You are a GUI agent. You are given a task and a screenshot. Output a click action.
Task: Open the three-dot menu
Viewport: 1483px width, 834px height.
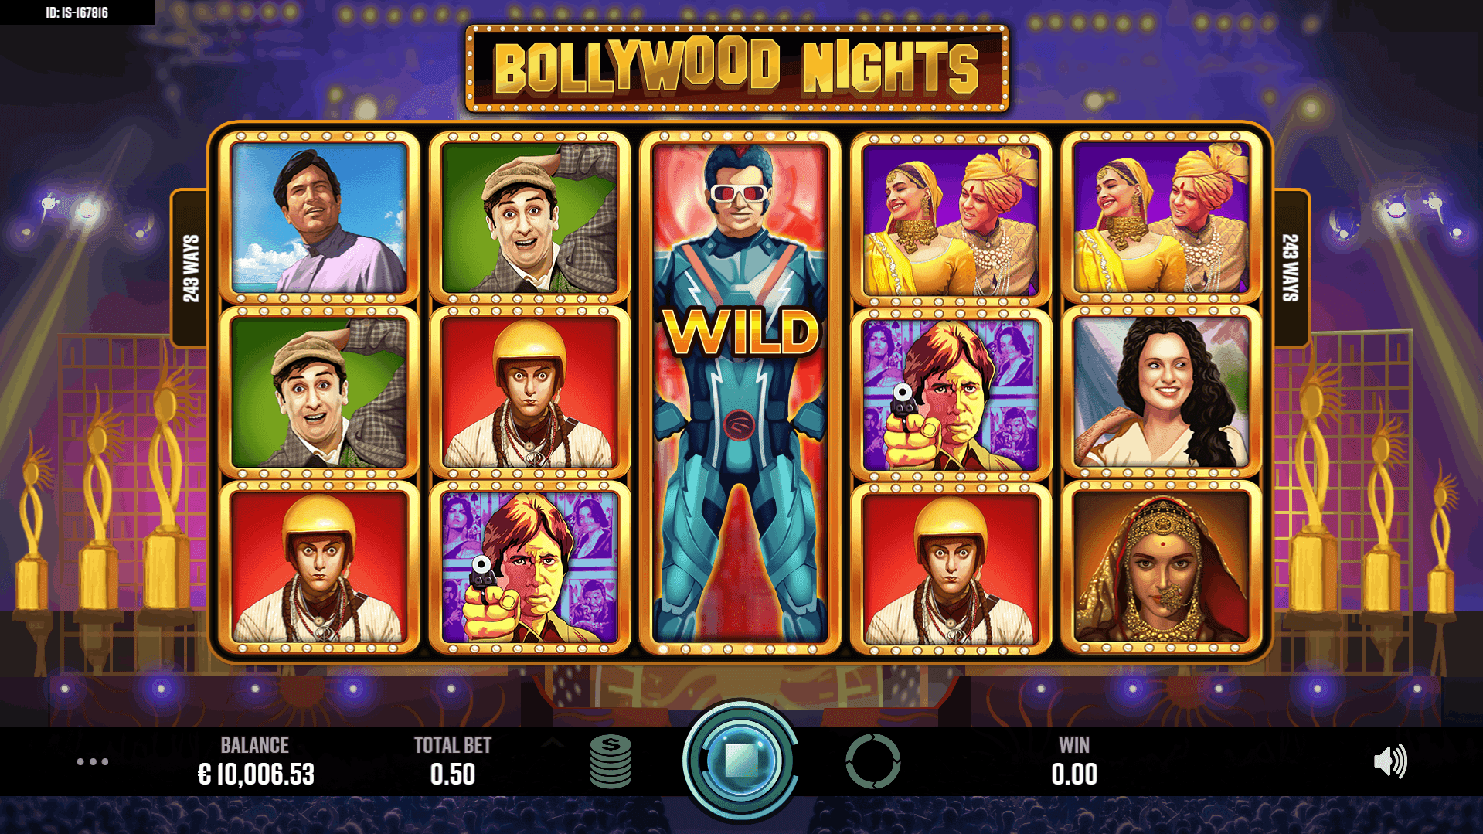pos(93,761)
